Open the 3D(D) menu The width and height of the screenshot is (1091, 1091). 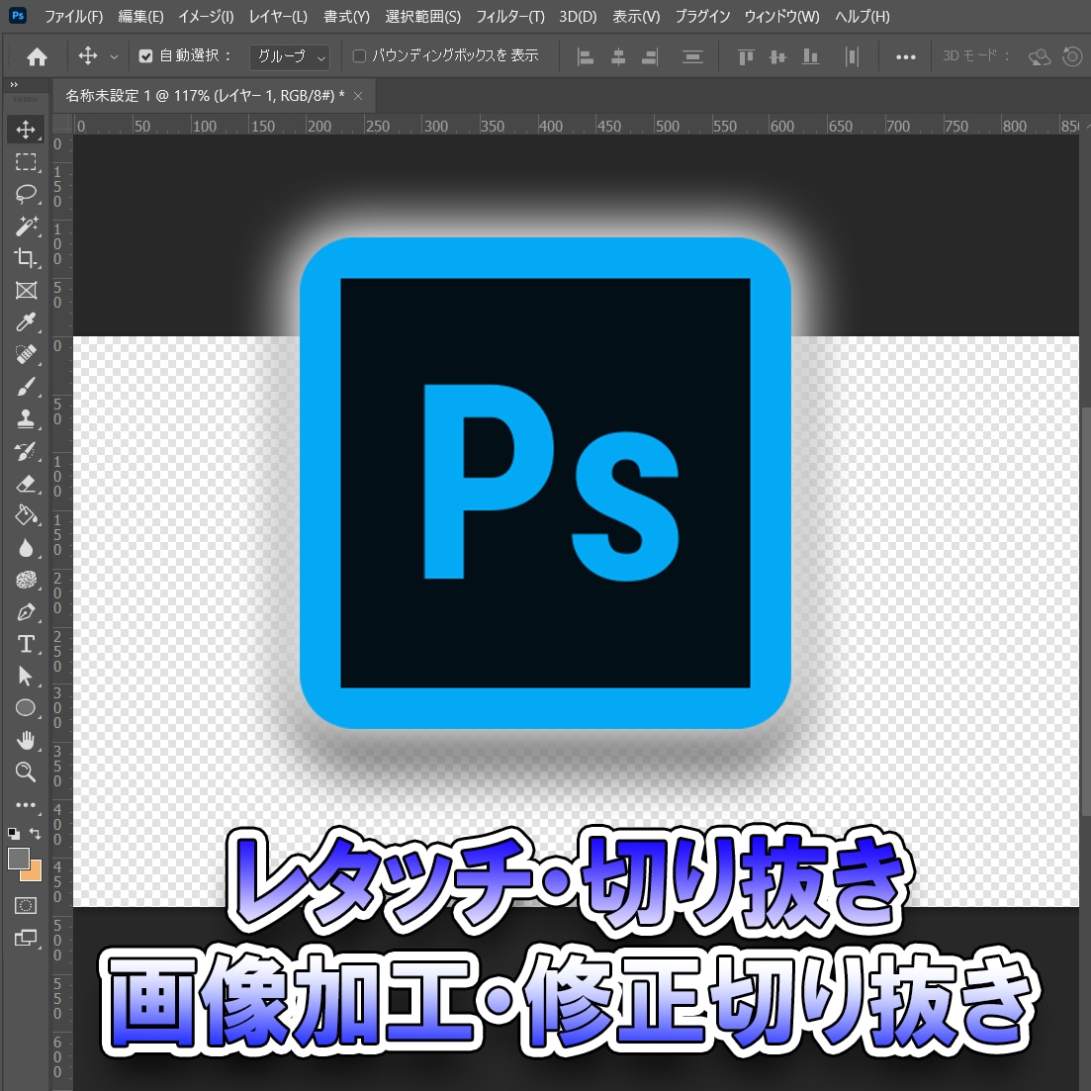(579, 17)
